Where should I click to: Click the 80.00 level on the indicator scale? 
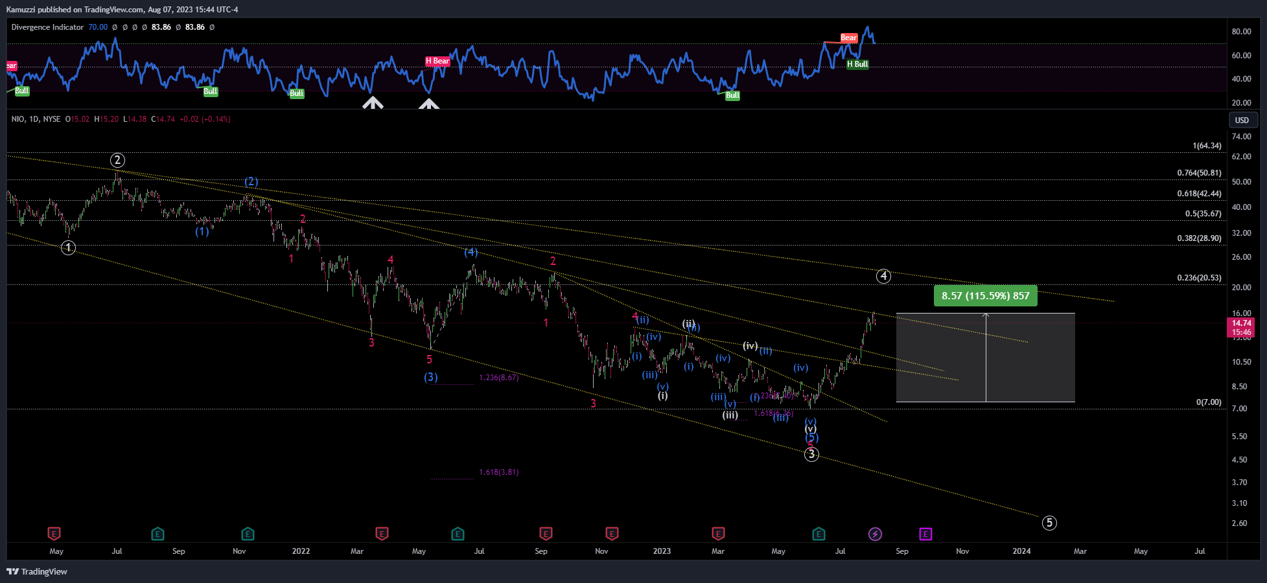click(1241, 32)
